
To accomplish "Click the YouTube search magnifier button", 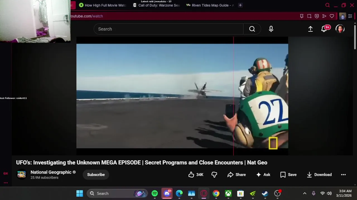I will (x=252, y=29).
